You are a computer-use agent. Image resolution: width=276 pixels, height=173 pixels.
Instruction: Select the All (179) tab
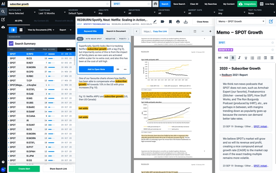19,21
